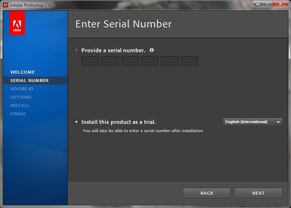Go to the WELCOME step in sidebar
The height and width of the screenshot is (208, 291).
click(x=23, y=72)
